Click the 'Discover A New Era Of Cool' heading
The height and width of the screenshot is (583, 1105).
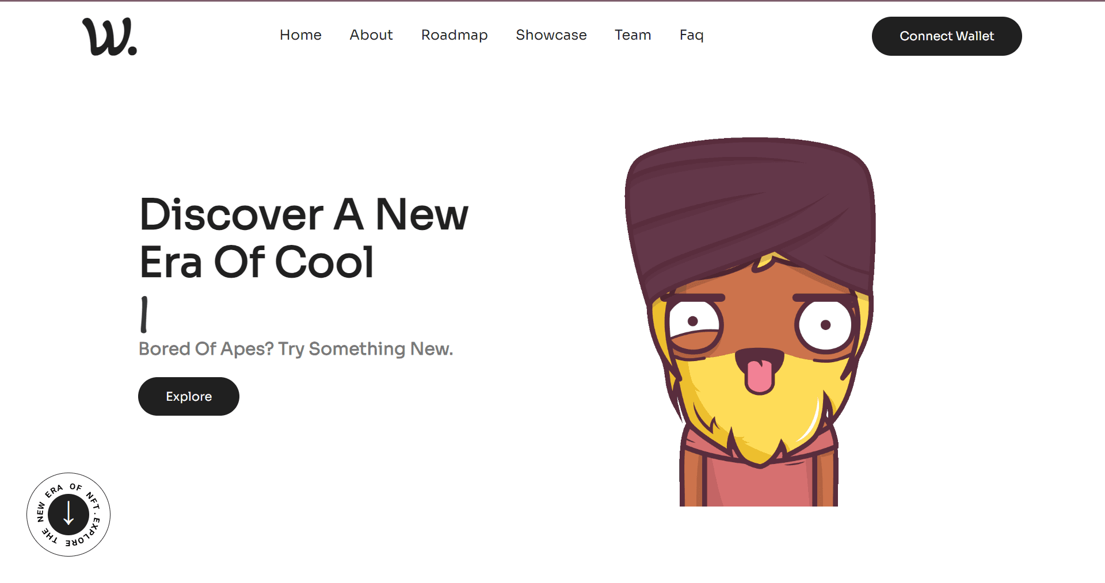pos(304,238)
